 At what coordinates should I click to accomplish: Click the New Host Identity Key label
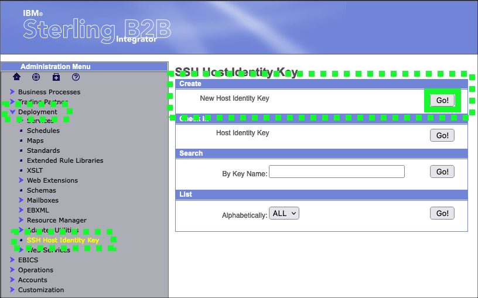(234, 98)
